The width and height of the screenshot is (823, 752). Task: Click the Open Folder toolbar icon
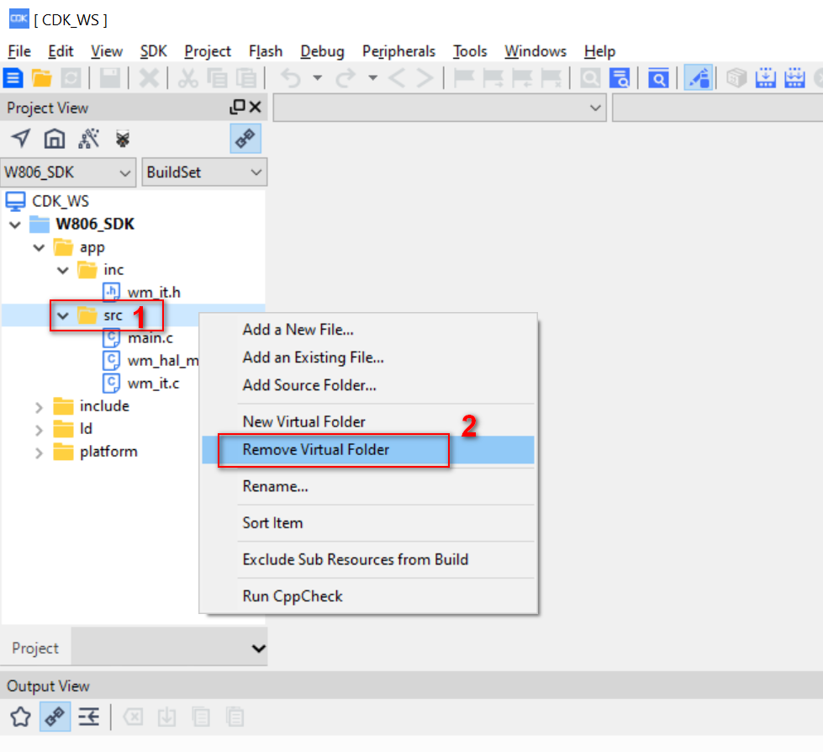42,78
